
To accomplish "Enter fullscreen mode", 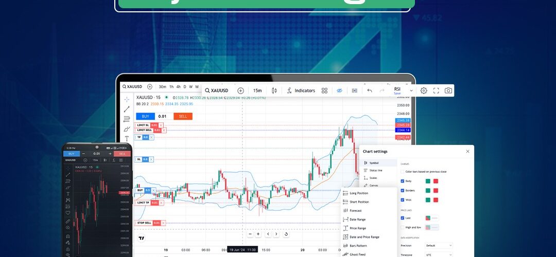I will 436,90.
